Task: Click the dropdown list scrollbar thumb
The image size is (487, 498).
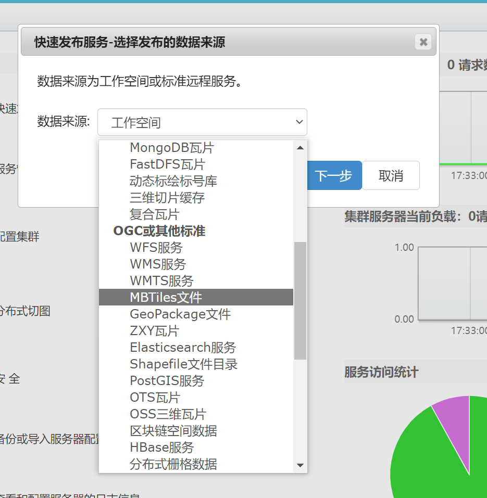Action: click(300, 301)
